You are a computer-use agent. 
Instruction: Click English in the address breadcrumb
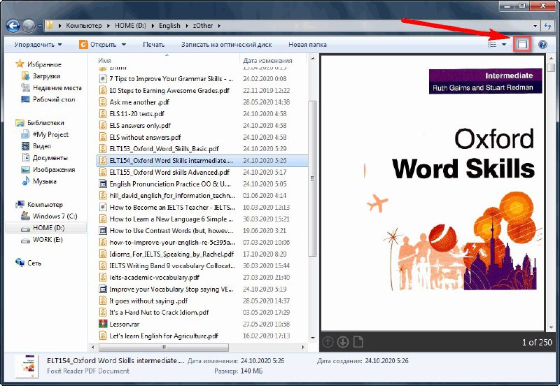click(x=169, y=26)
